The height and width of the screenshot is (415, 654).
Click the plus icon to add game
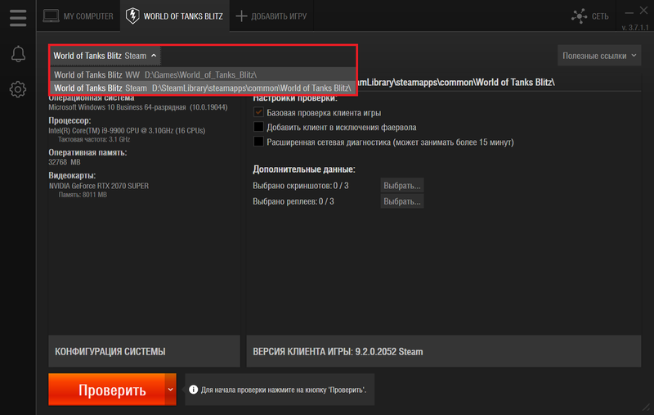coord(241,16)
